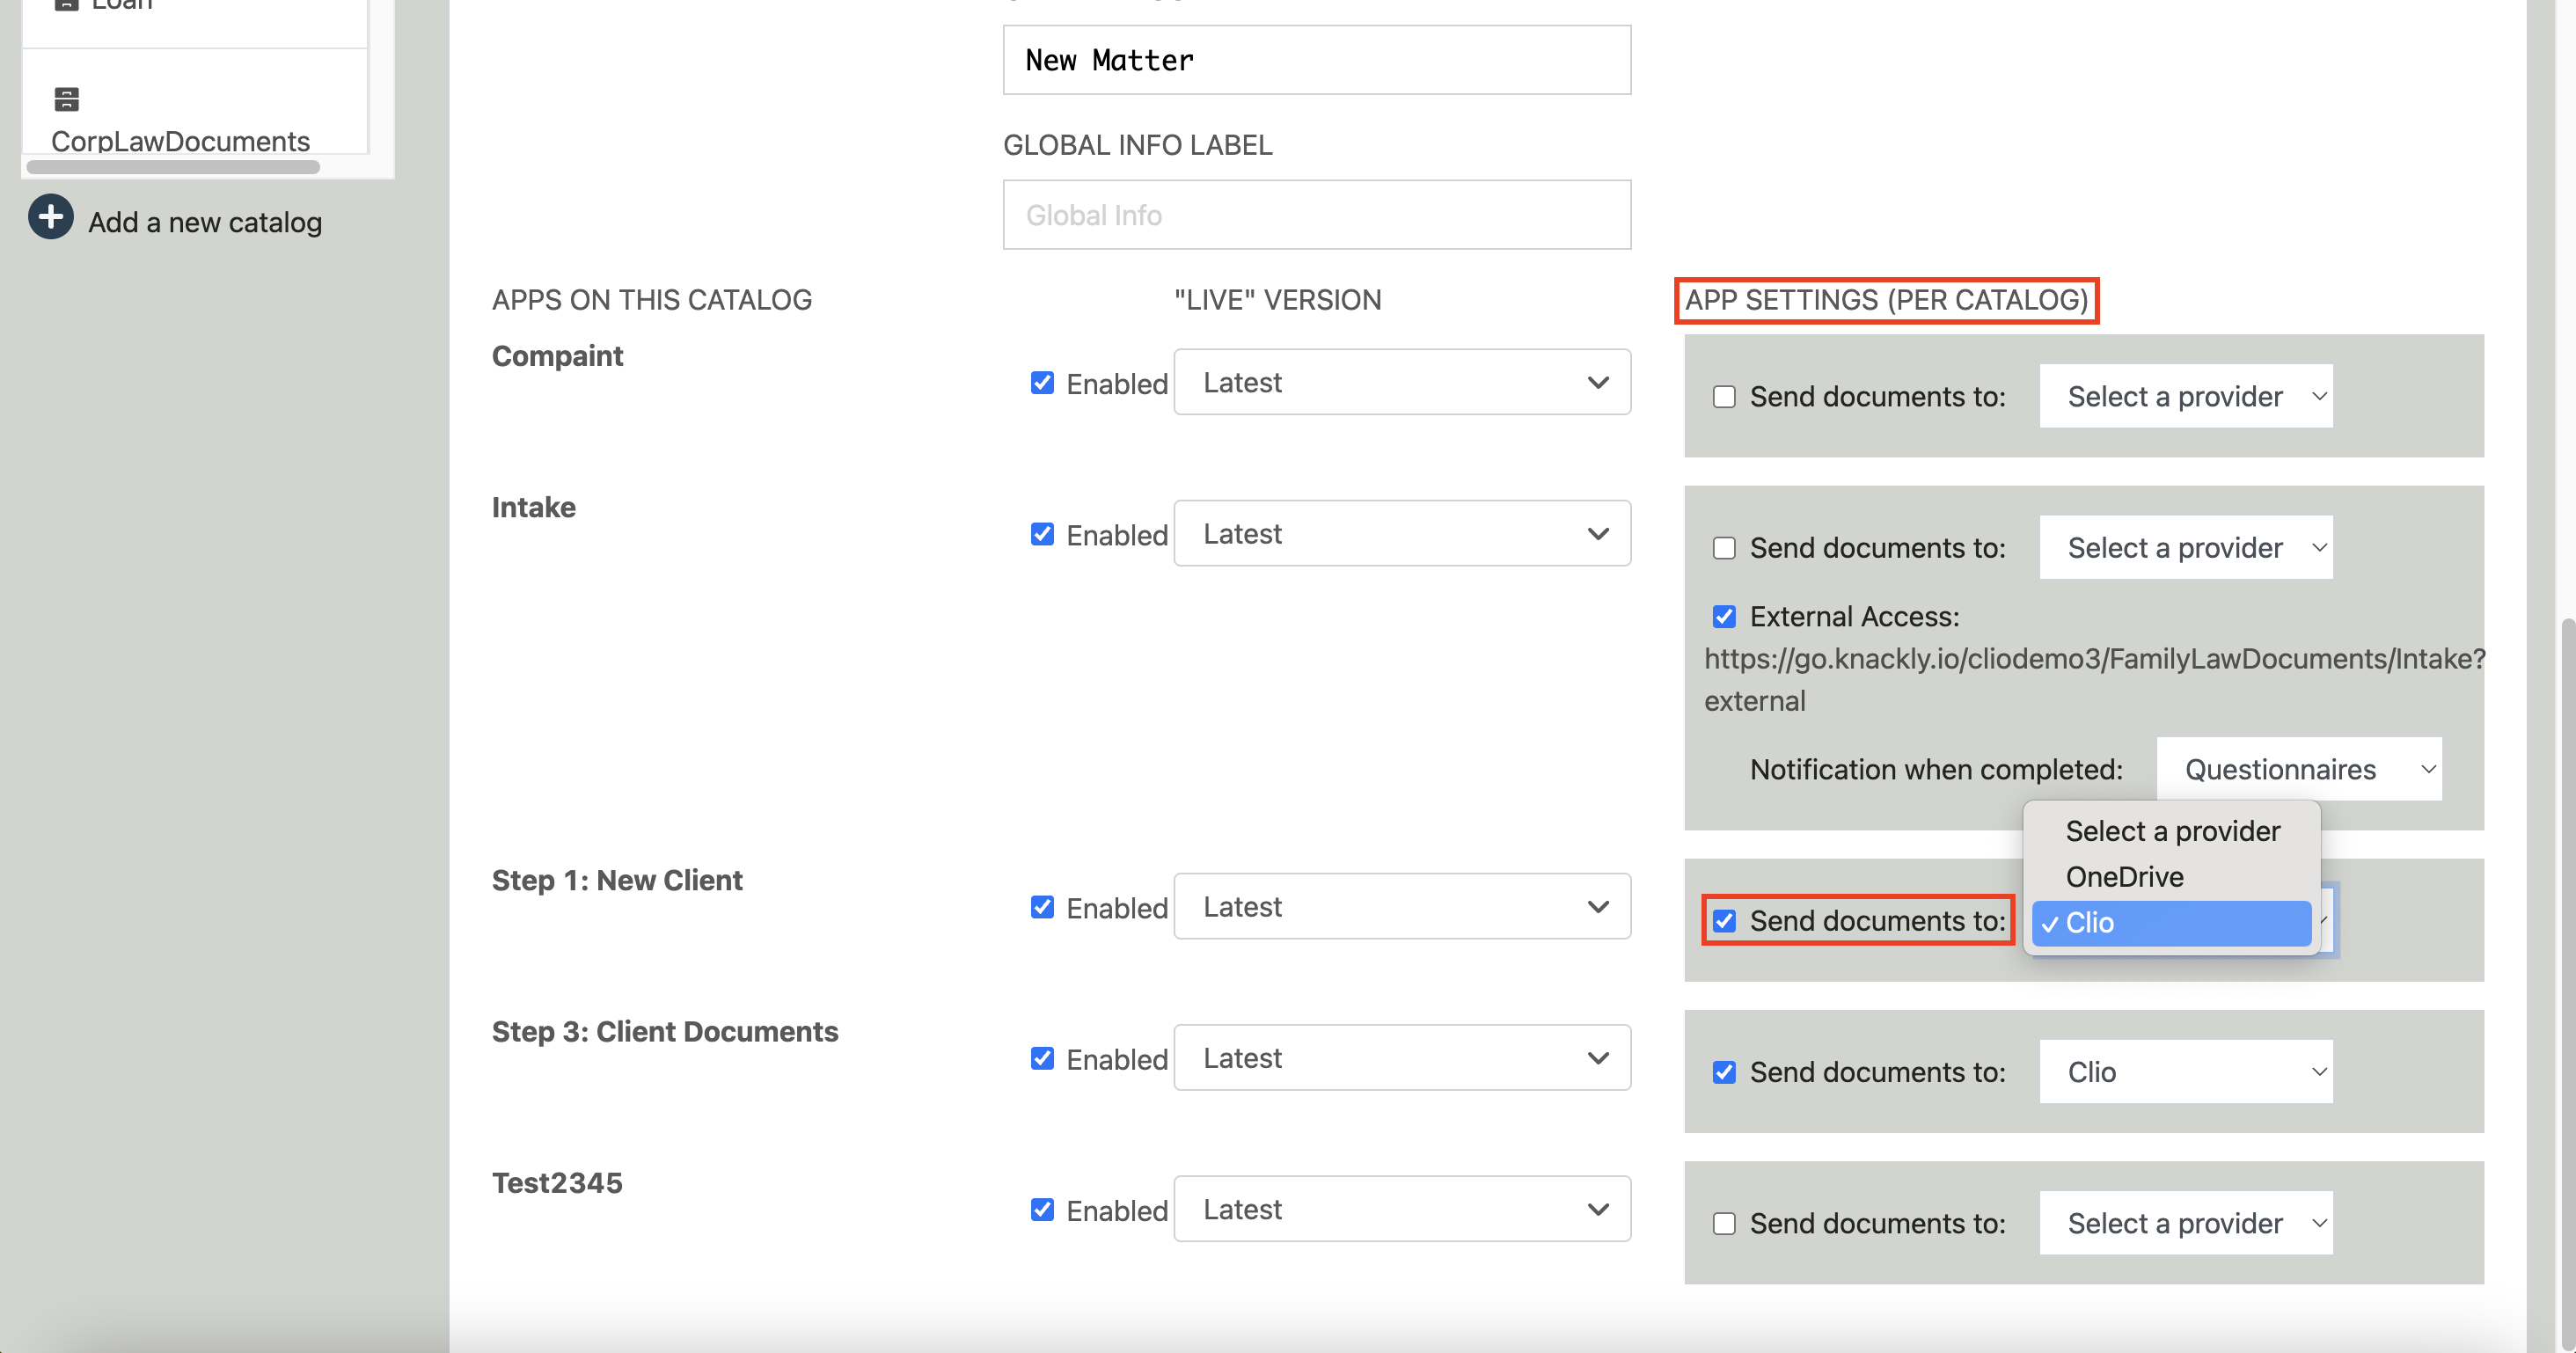Image resolution: width=2576 pixels, height=1353 pixels.
Task: Click the Intake app name
Action: click(533, 507)
